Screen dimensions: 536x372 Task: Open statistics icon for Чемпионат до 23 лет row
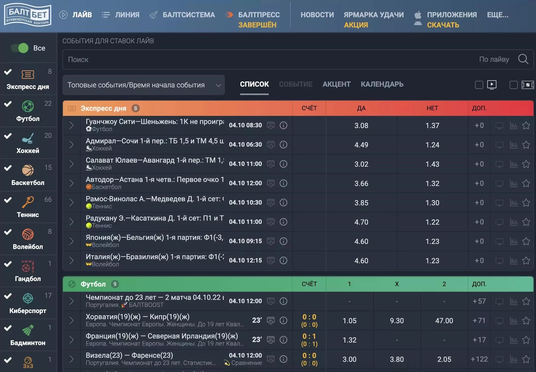[514, 301]
